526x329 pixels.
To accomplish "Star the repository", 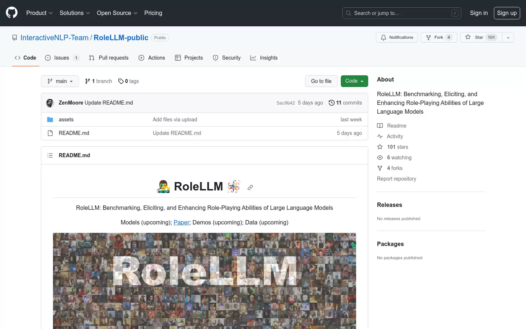I will (x=481, y=37).
